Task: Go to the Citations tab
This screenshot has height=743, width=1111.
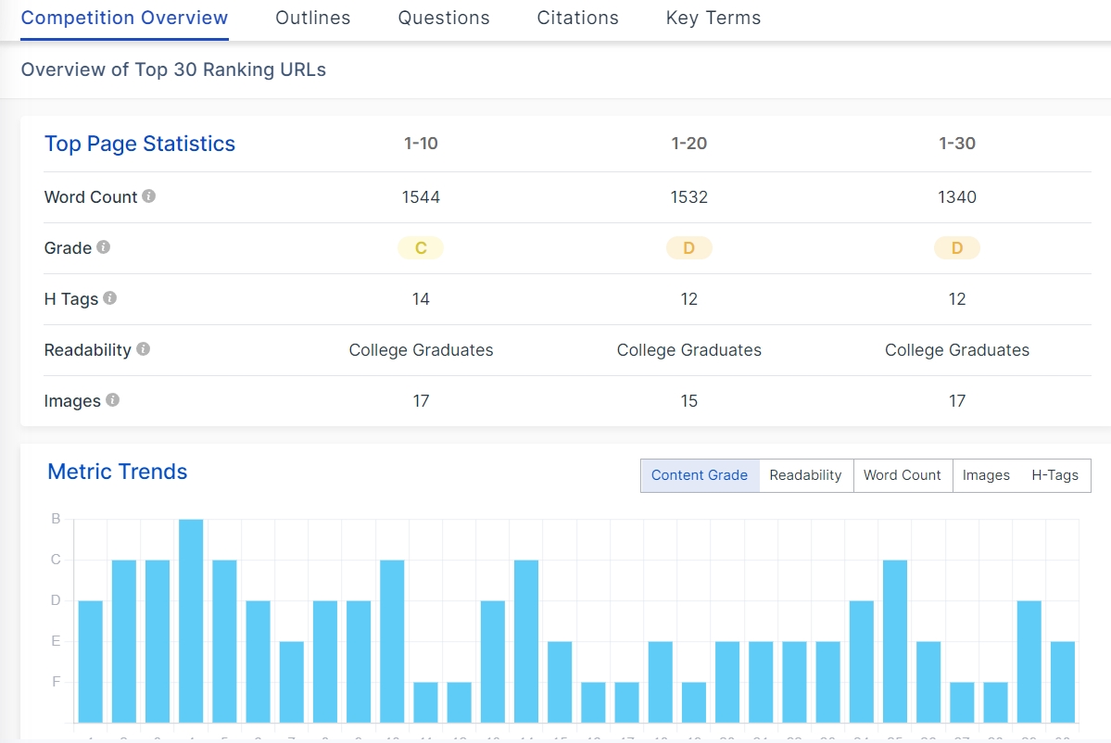Action: pos(577,18)
